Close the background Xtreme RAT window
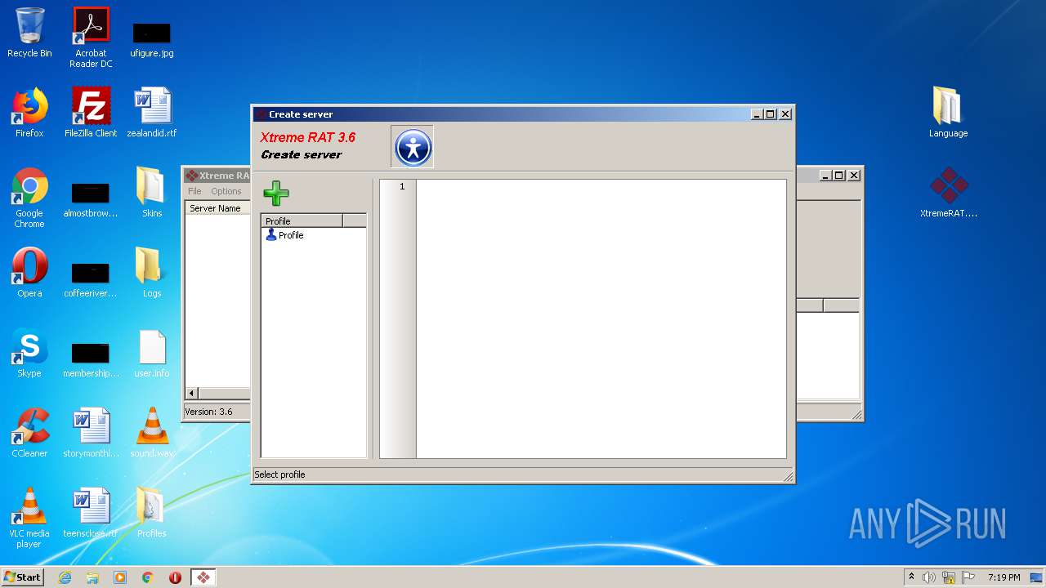The image size is (1046, 588). pyautogui.click(x=854, y=176)
